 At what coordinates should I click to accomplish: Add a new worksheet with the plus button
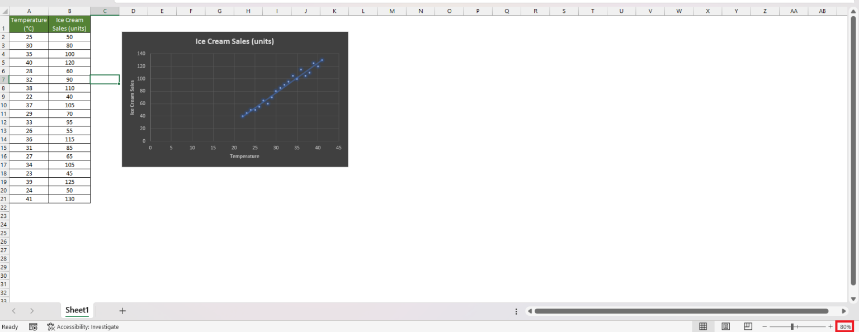coord(122,311)
